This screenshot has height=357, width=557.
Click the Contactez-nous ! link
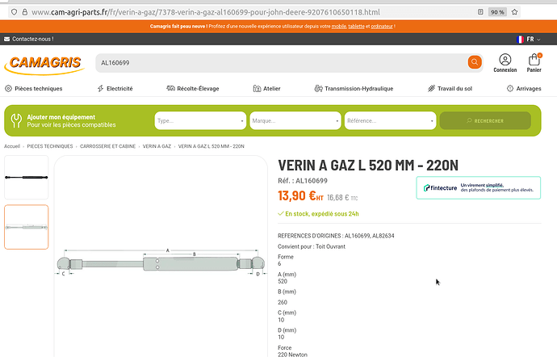click(32, 39)
